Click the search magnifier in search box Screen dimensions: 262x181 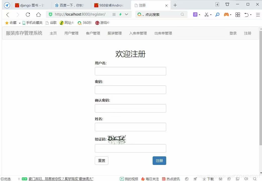coord(182,15)
